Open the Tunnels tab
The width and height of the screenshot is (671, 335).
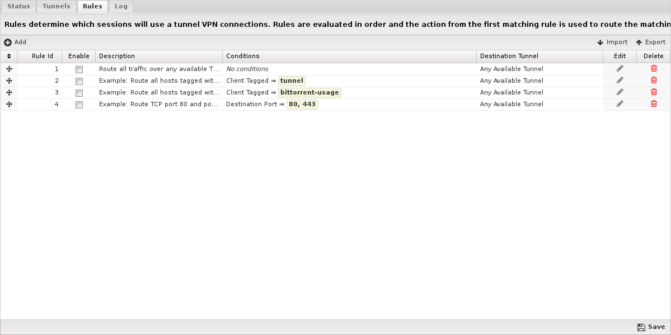[x=57, y=6]
